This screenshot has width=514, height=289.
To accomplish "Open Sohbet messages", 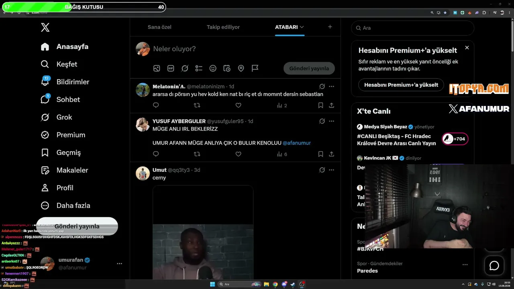I will coord(60,100).
